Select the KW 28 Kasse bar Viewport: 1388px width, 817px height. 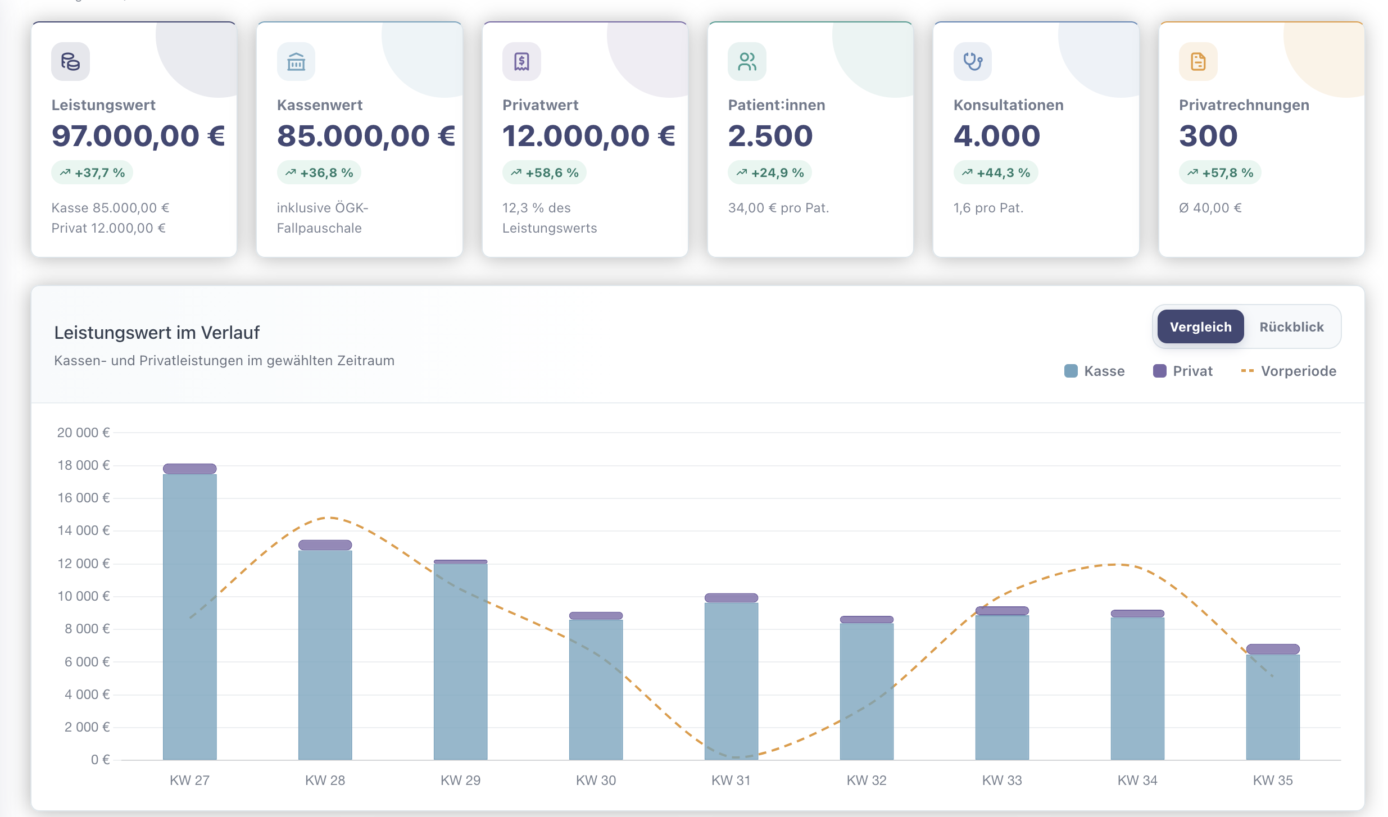[325, 655]
